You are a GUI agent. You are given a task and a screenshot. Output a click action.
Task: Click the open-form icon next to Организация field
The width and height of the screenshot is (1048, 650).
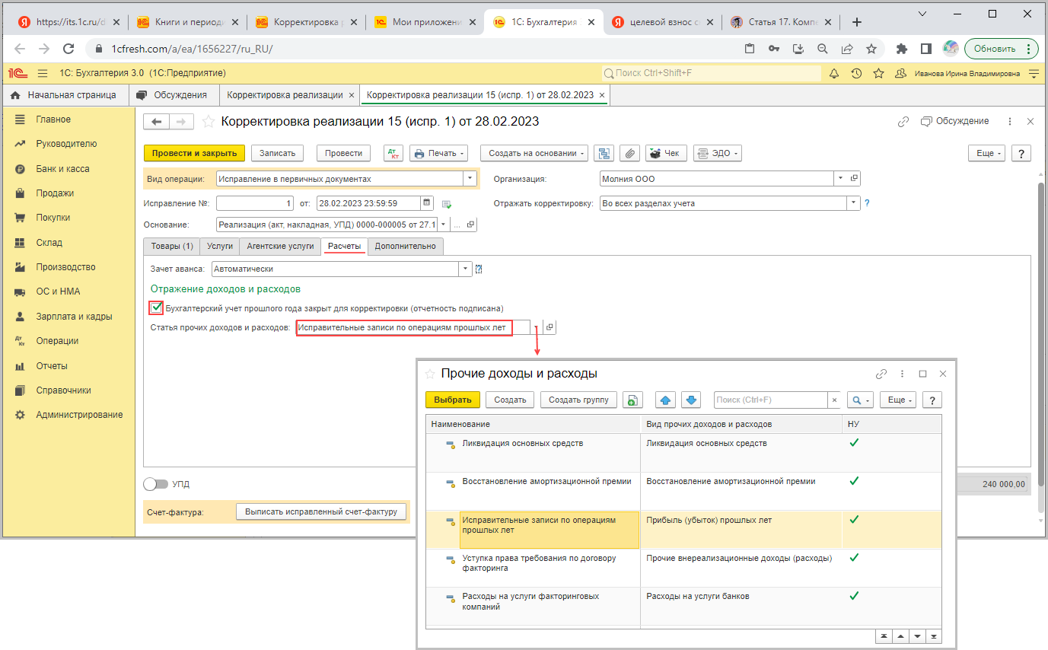[854, 179]
